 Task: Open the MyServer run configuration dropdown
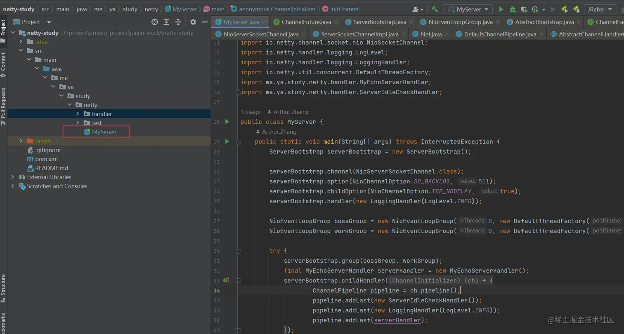[x=468, y=9]
